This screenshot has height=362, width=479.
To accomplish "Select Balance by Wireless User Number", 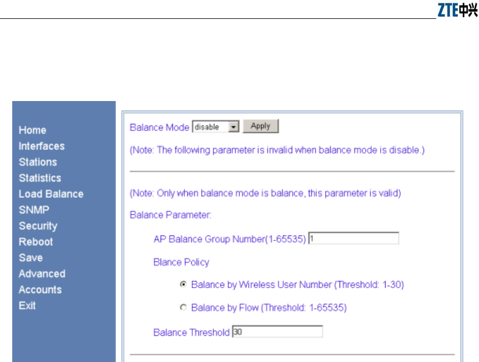I will [x=183, y=284].
